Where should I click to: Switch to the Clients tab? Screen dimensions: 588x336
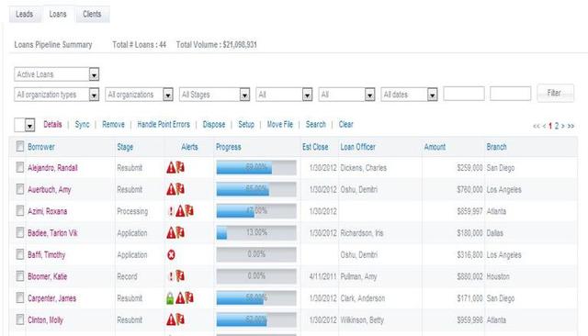pyautogui.click(x=92, y=15)
